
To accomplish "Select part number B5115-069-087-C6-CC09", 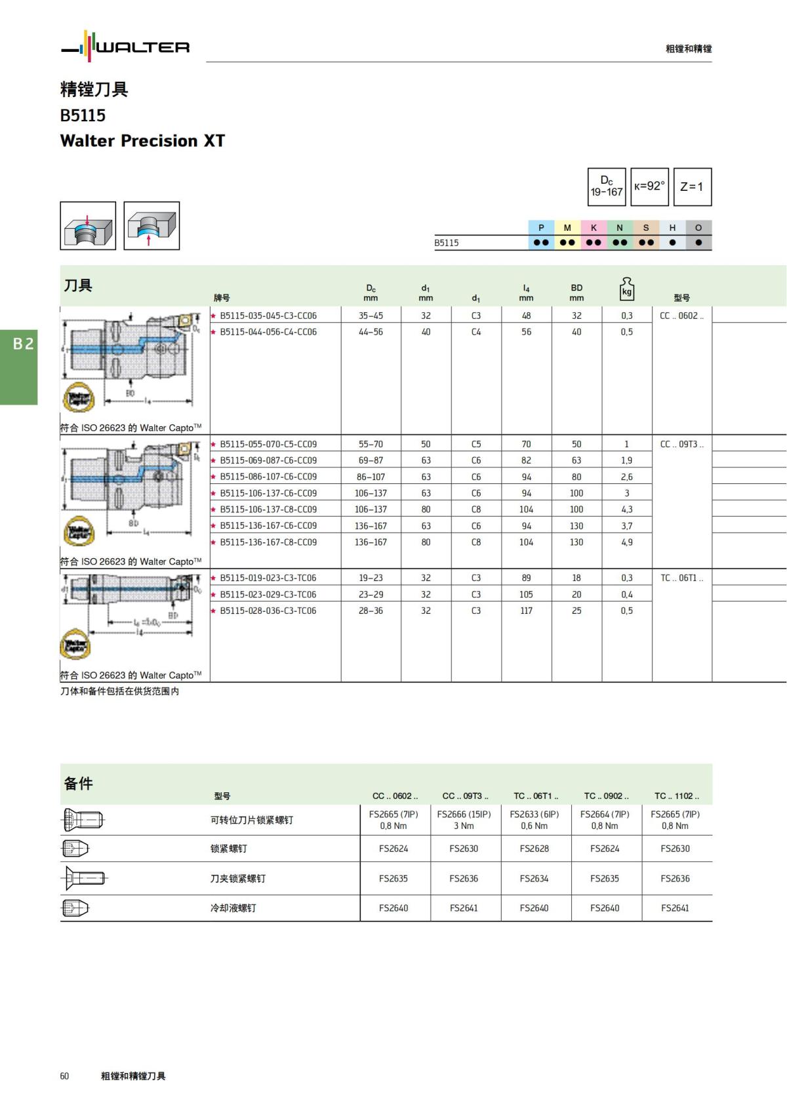I will (x=268, y=460).
